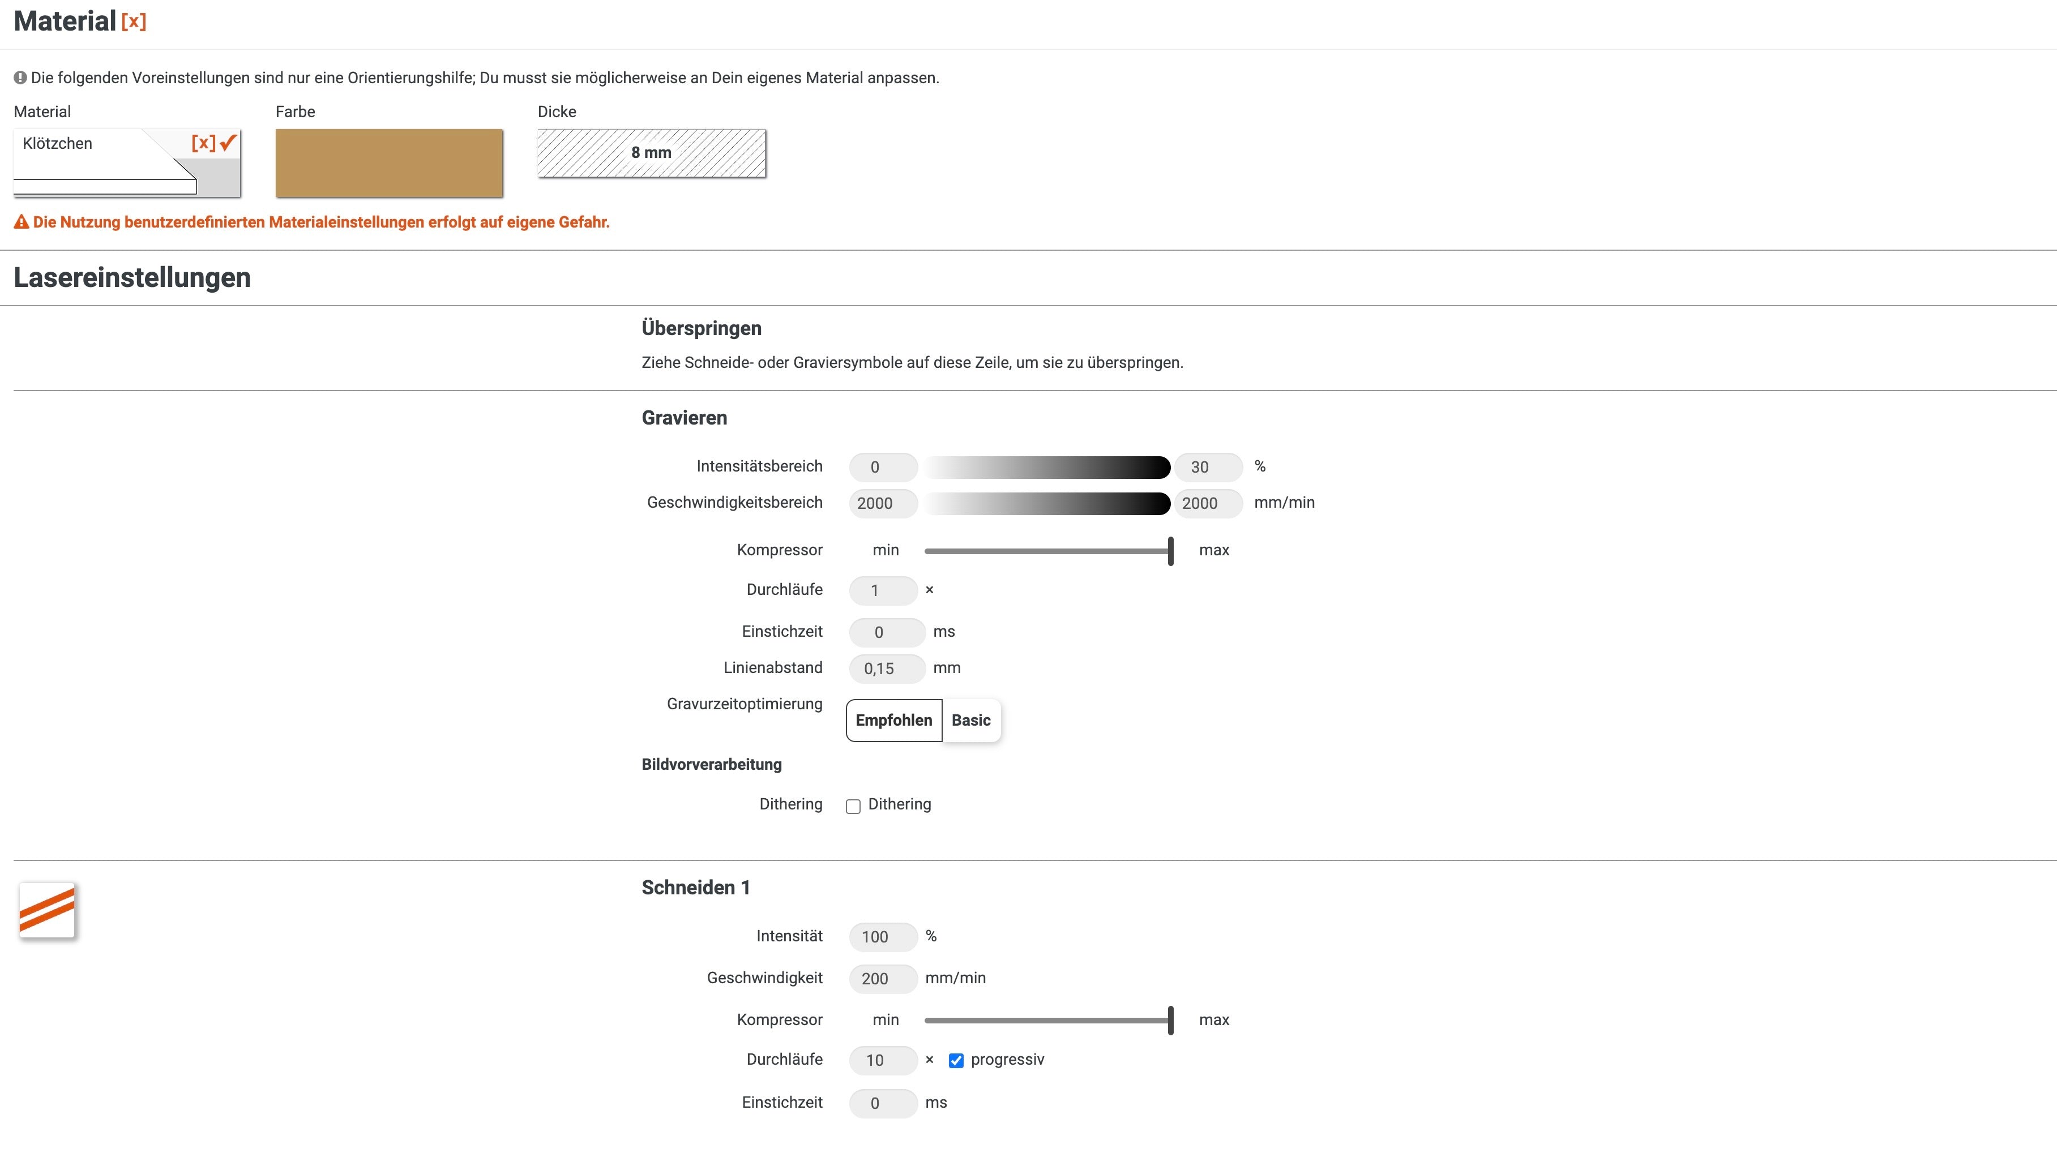This screenshot has width=2057, height=1157.
Task: Select the Klötzchen material card
Action: click(127, 163)
